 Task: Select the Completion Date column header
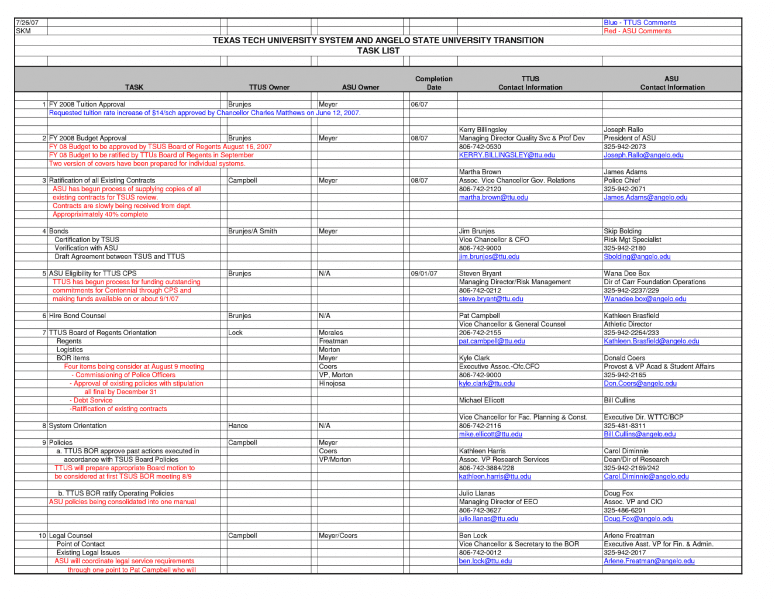tap(433, 83)
